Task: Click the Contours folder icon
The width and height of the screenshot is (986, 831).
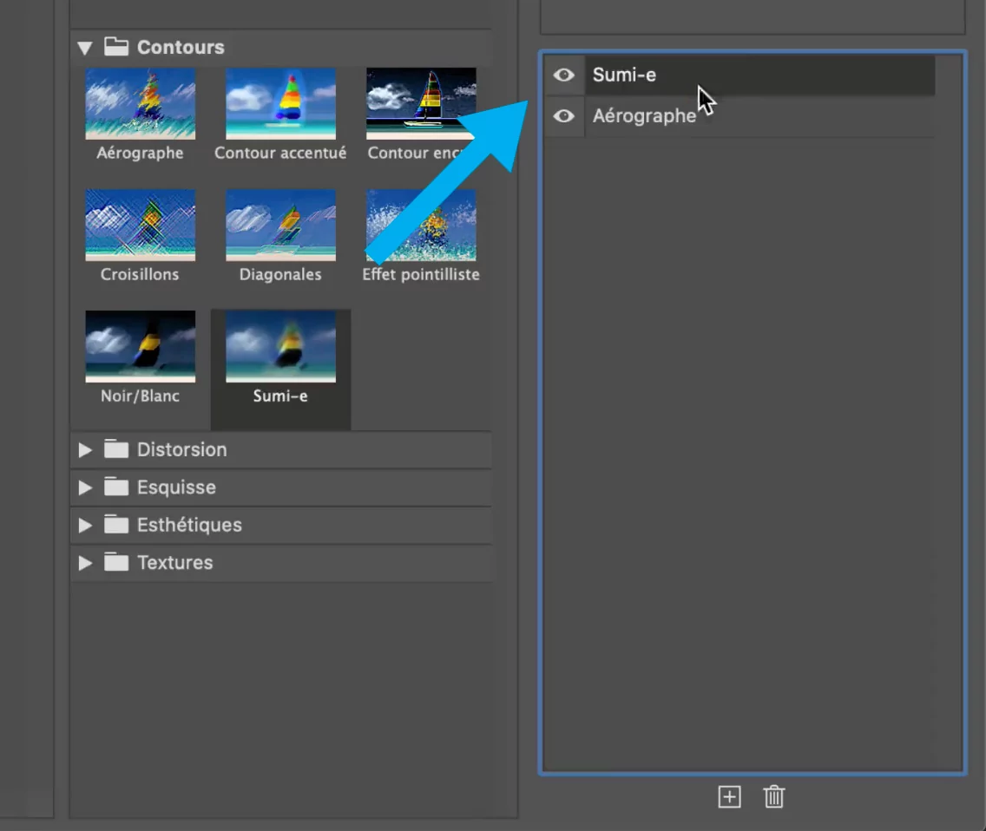Action: [x=116, y=47]
